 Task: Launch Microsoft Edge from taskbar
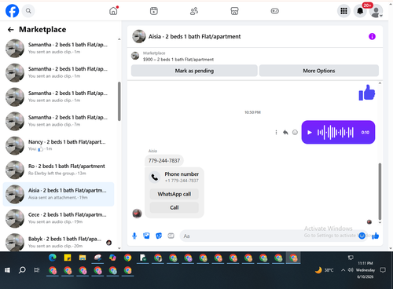click(53, 258)
